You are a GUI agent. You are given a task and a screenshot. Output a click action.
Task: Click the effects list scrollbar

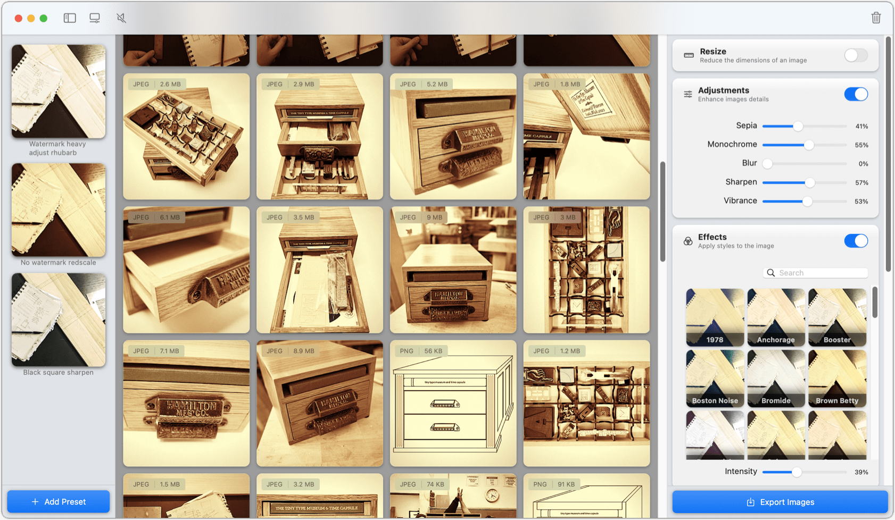[875, 302]
